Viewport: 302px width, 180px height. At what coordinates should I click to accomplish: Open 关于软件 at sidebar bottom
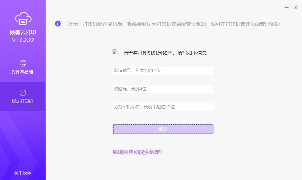coord(23,173)
